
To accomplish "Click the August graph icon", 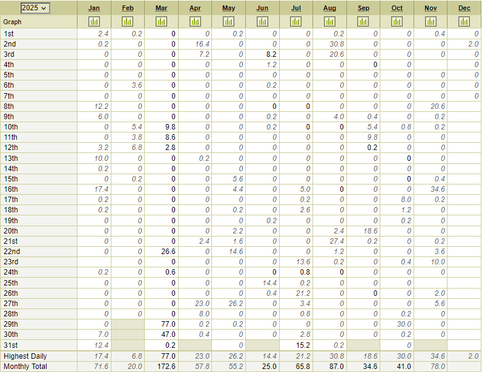I will tap(329, 21).
